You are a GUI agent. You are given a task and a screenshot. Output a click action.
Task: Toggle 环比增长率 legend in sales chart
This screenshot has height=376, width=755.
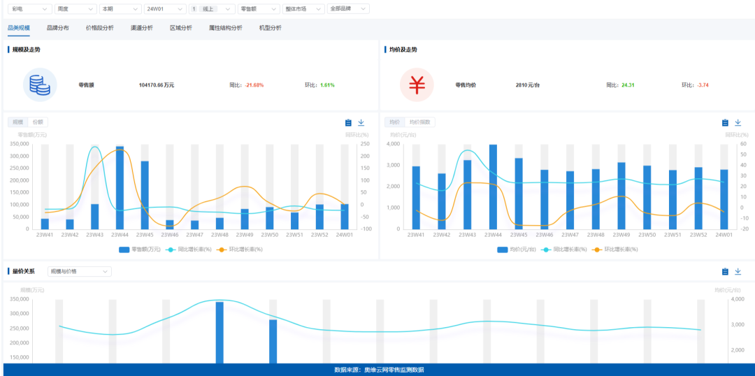240,250
